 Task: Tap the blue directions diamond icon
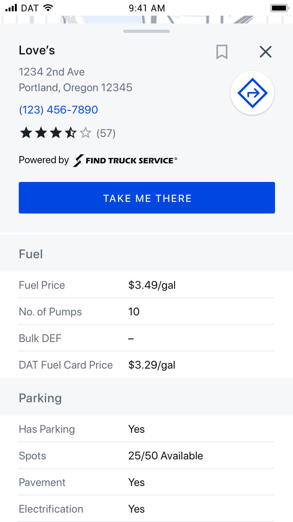252,93
